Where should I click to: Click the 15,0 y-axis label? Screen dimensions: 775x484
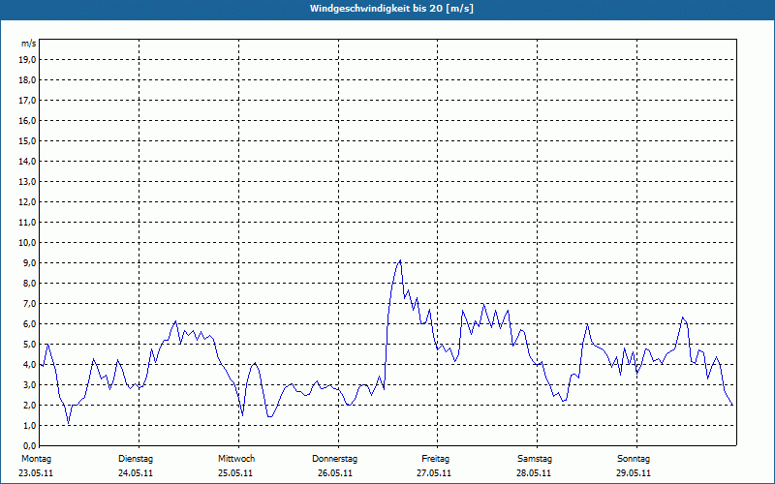click(27, 140)
